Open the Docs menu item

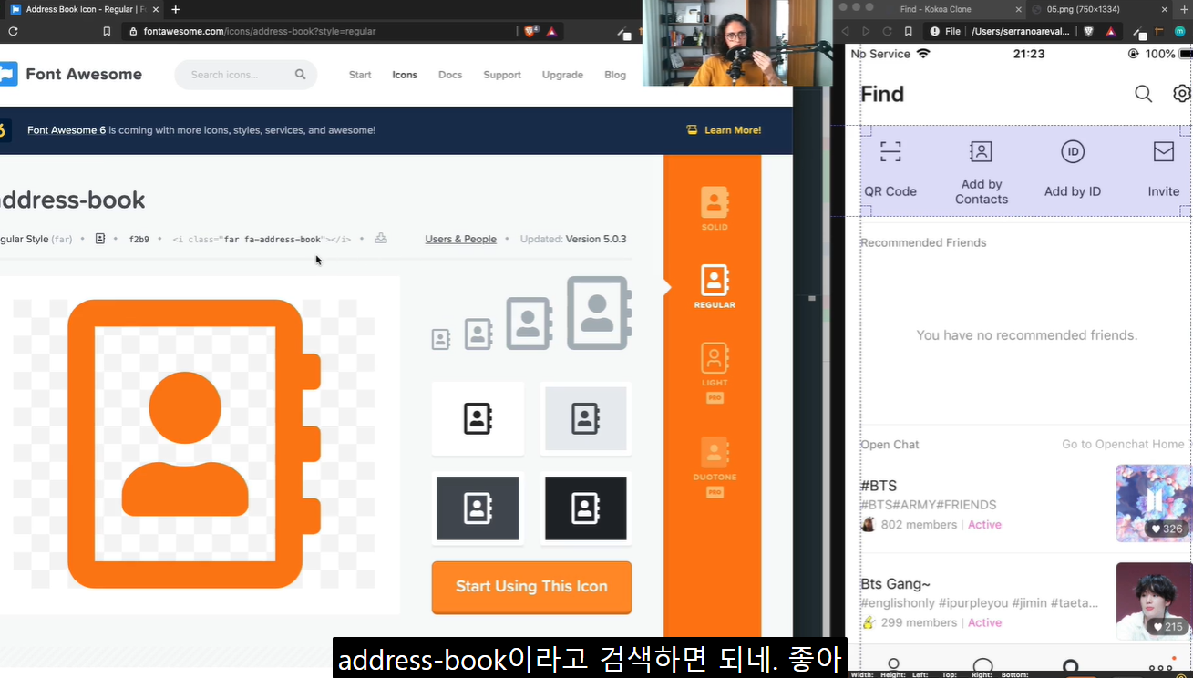pos(450,75)
